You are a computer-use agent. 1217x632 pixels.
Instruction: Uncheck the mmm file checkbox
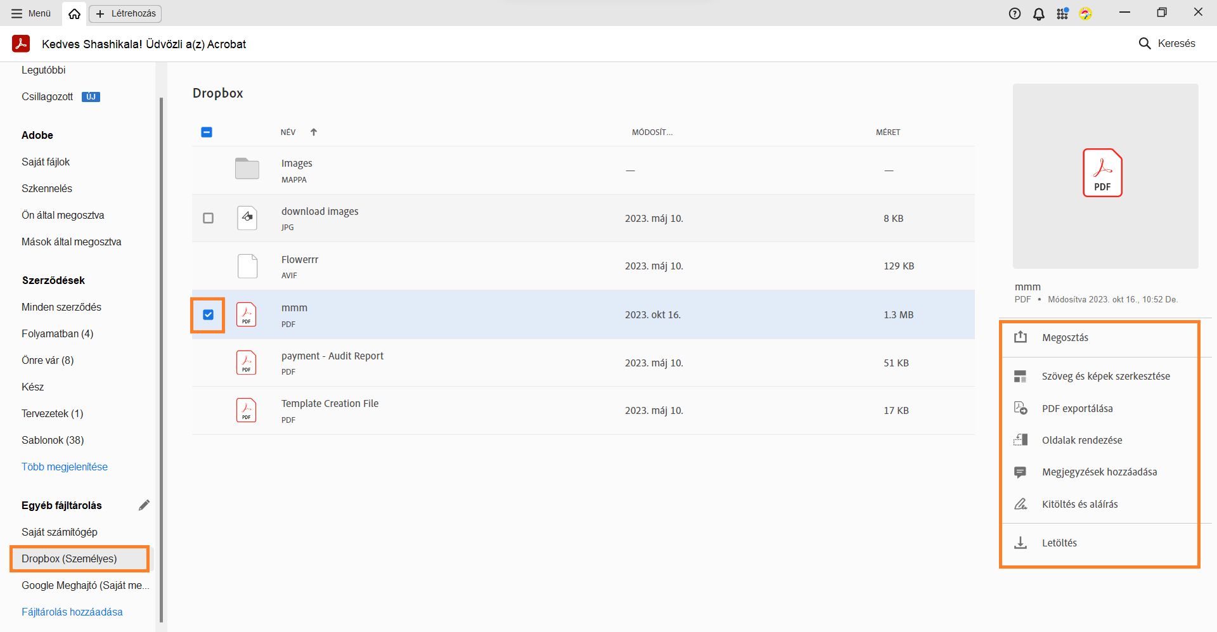pos(208,314)
